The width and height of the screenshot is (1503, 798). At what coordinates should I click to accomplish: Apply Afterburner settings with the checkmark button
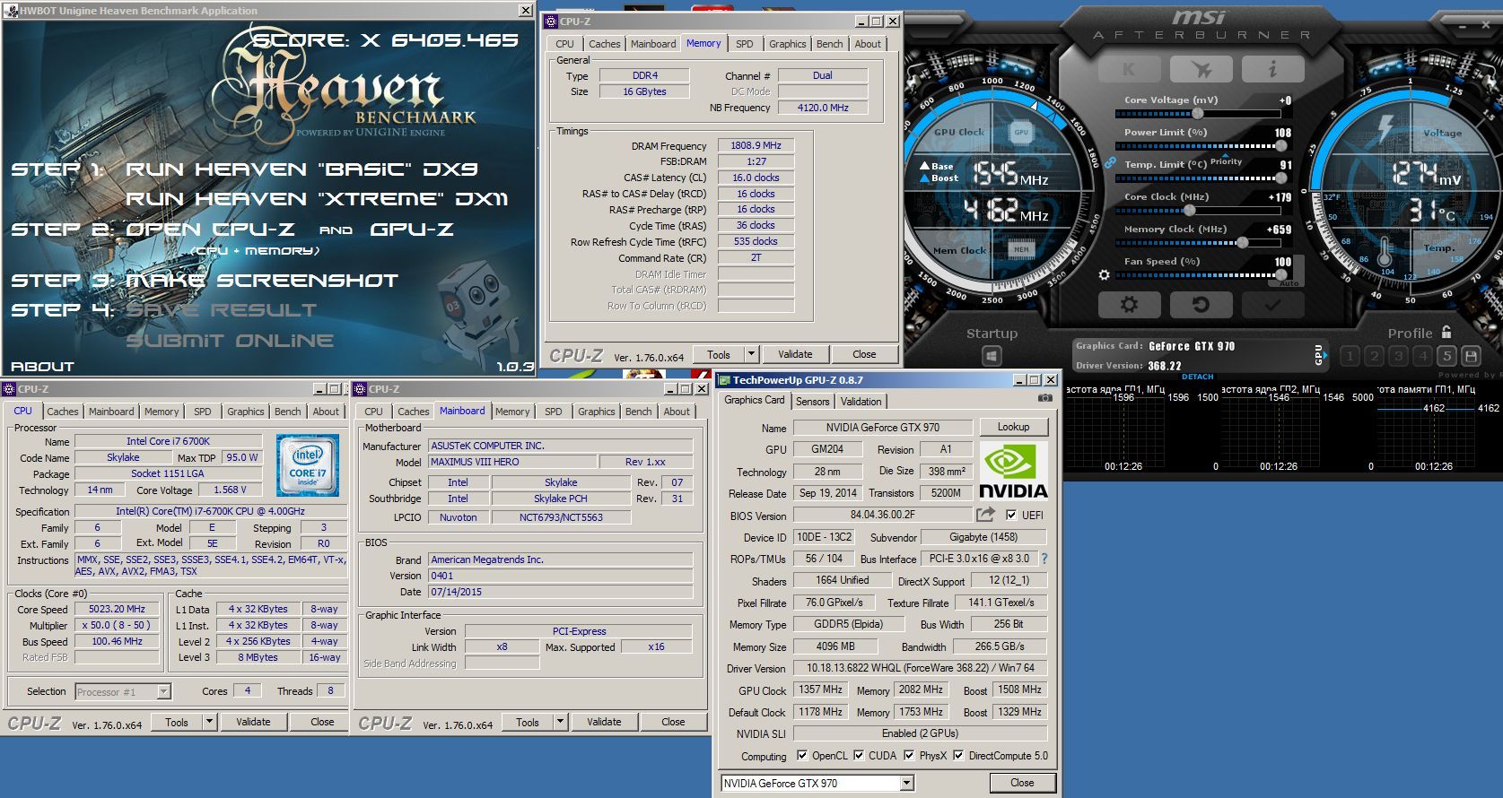point(1272,305)
